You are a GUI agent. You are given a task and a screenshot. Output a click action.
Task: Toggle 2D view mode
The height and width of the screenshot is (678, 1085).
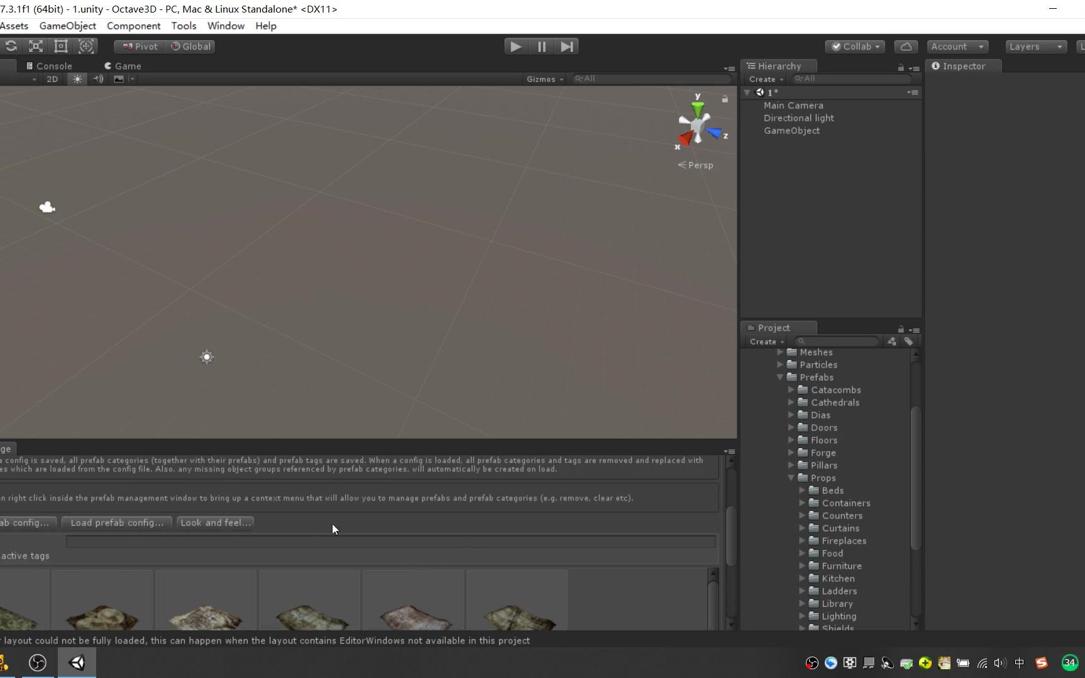pos(52,79)
